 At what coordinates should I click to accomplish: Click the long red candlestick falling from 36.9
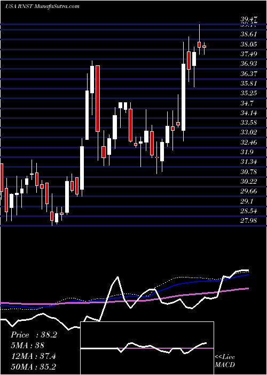pos(98,98)
